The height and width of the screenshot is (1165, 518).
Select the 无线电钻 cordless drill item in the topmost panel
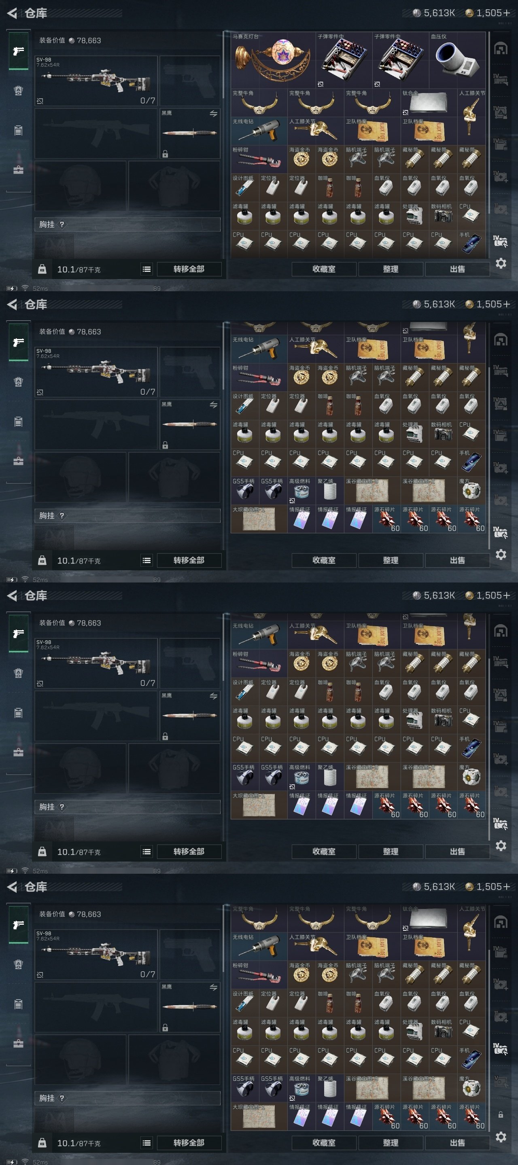(259, 131)
